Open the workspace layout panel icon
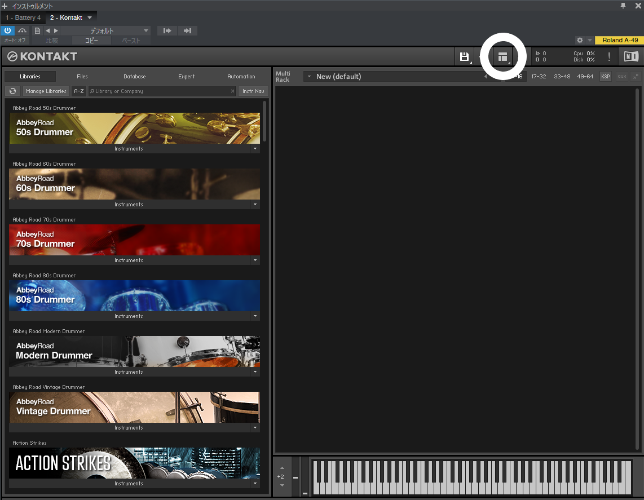Viewport: 644px width, 500px height. click(x=502, y=56)
